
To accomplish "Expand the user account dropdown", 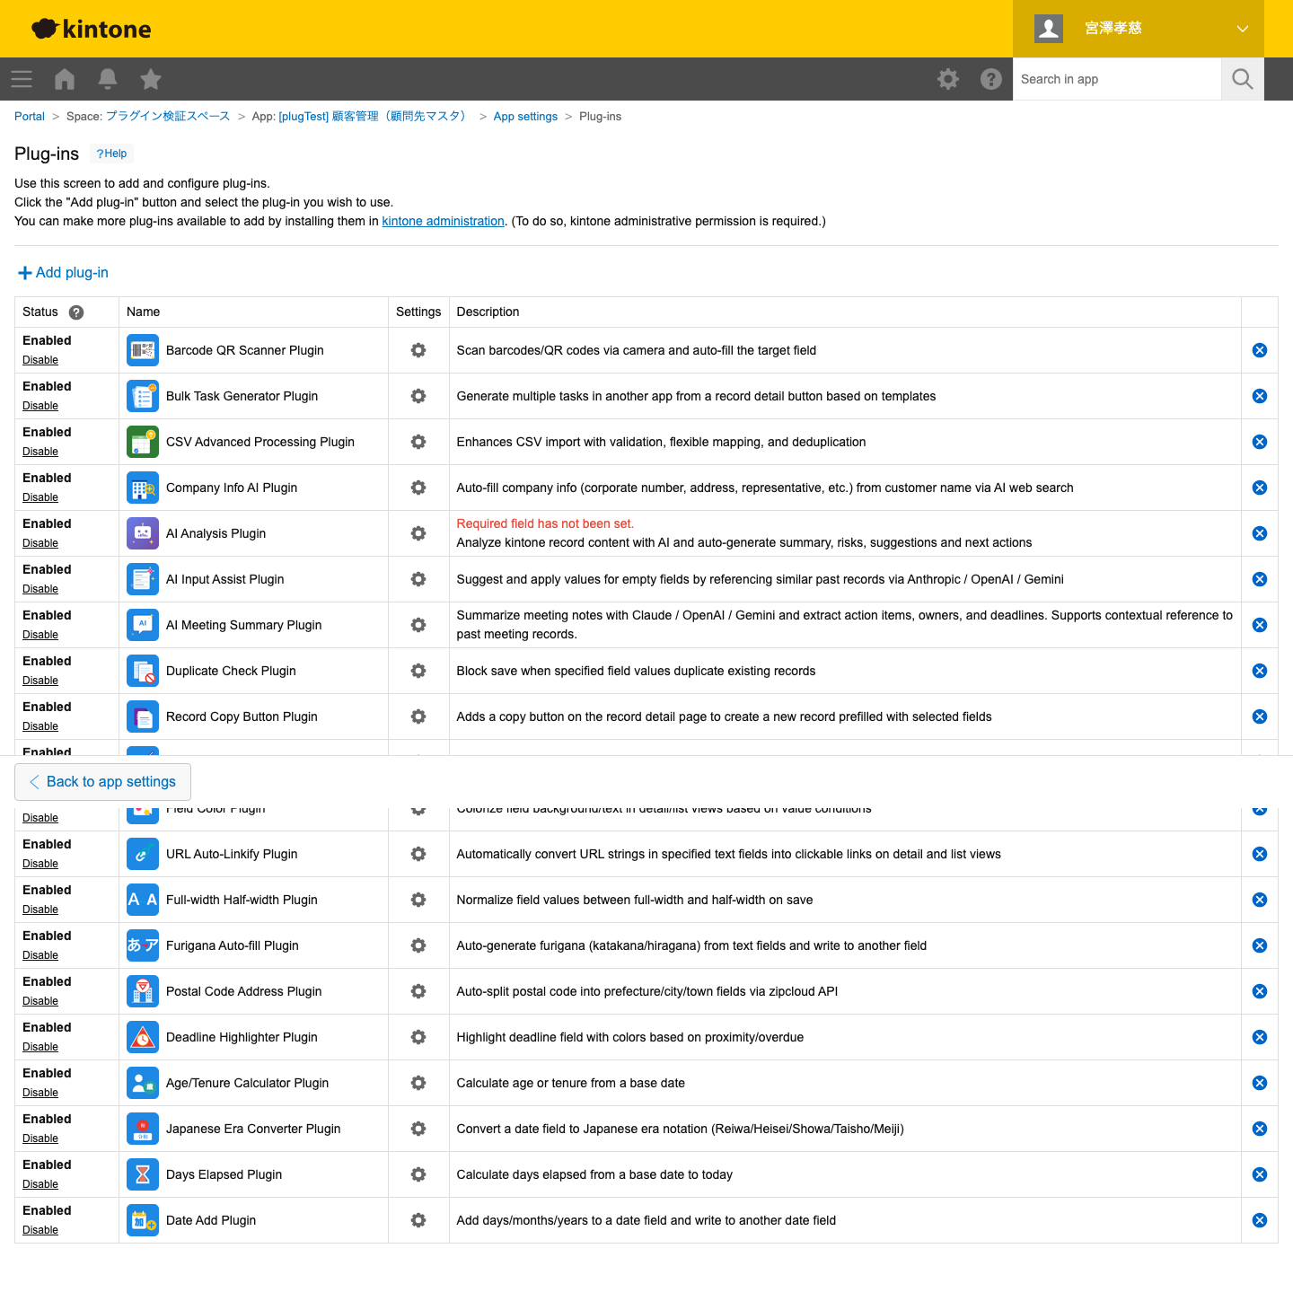I will (1242, 29).
